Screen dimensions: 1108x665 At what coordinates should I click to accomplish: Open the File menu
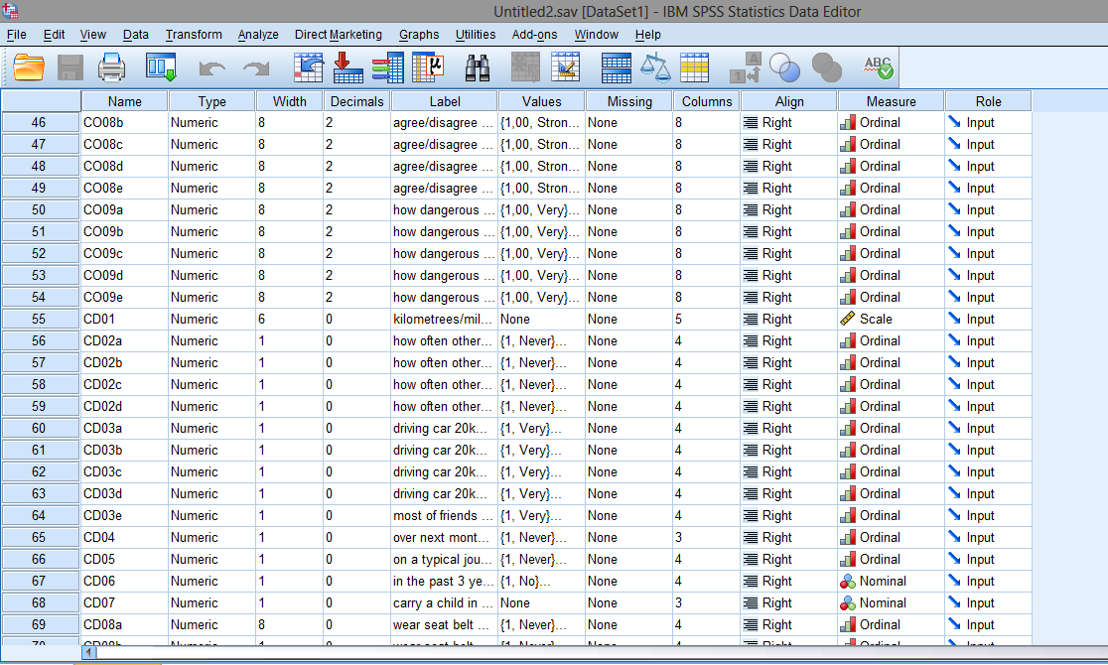[x=16, y=35]
